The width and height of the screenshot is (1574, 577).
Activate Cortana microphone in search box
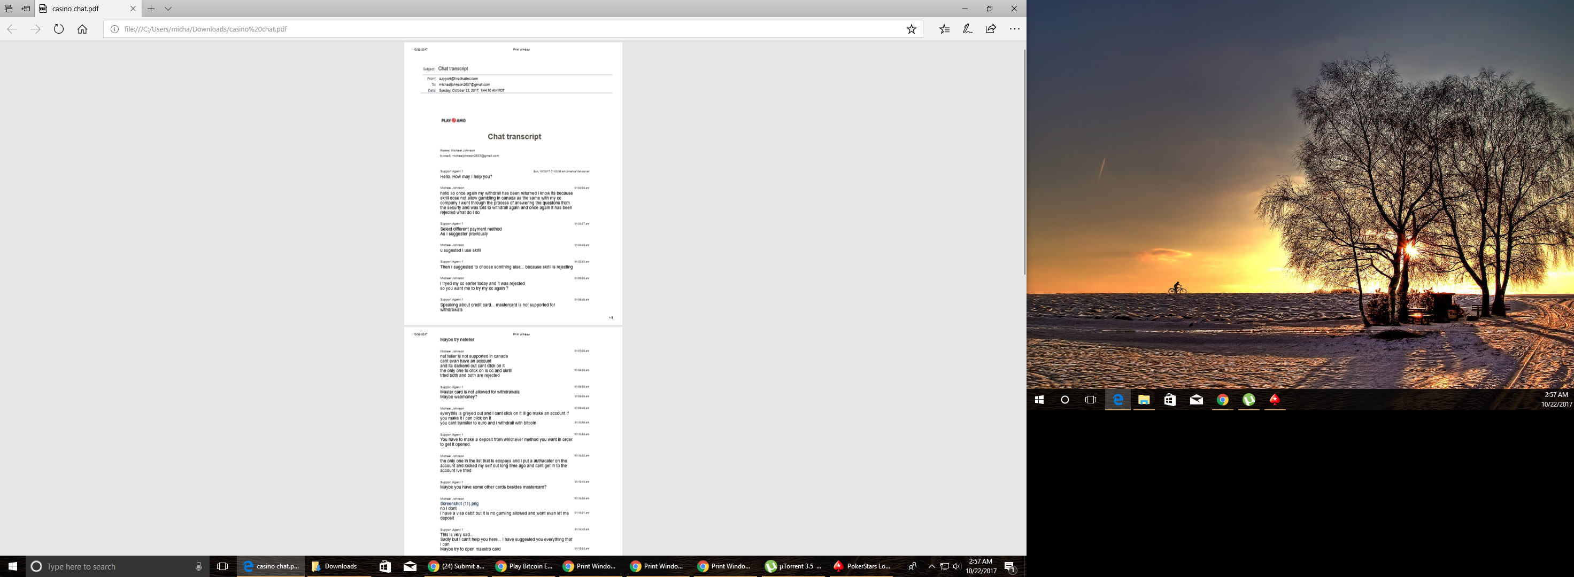pyautogui.click(x=198, y=566)
